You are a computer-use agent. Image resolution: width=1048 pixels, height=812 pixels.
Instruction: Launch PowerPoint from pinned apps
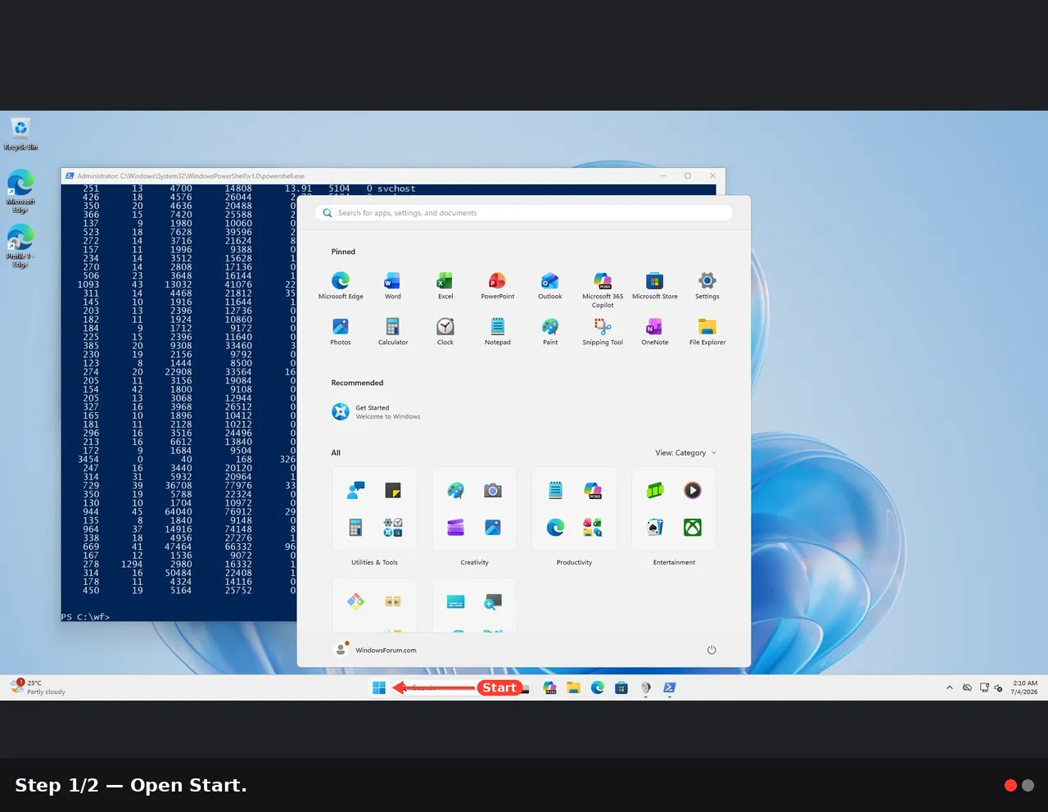coord(498,286)
